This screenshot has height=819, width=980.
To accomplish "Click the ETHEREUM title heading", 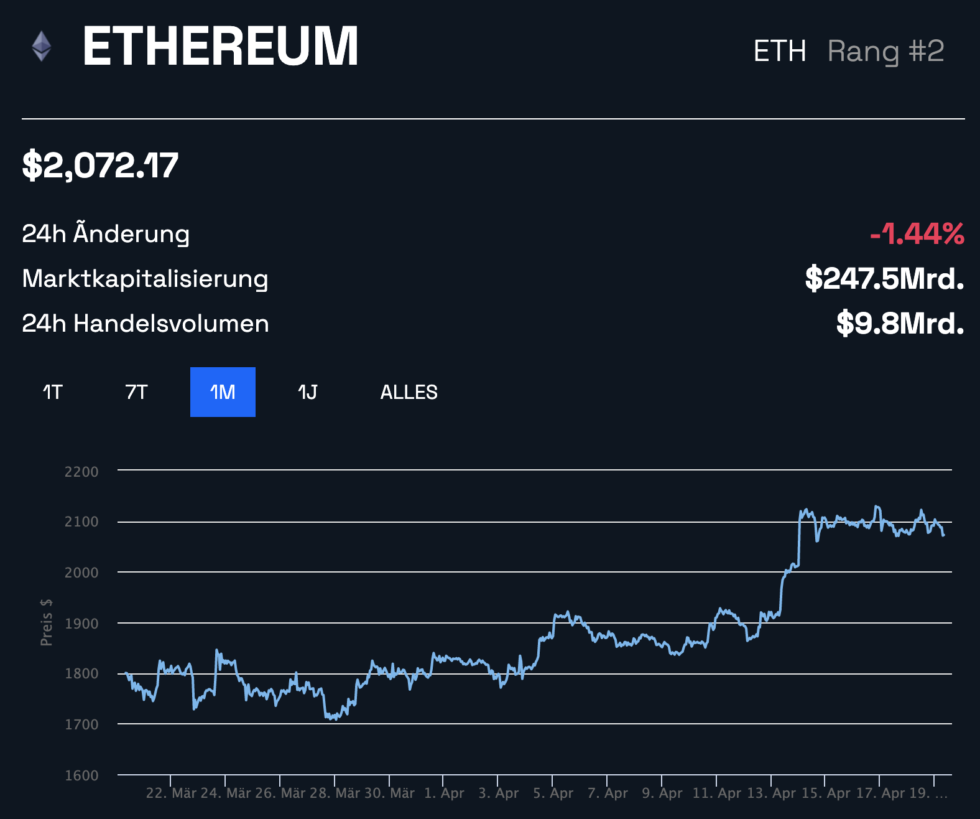I will tap(220, 46).
